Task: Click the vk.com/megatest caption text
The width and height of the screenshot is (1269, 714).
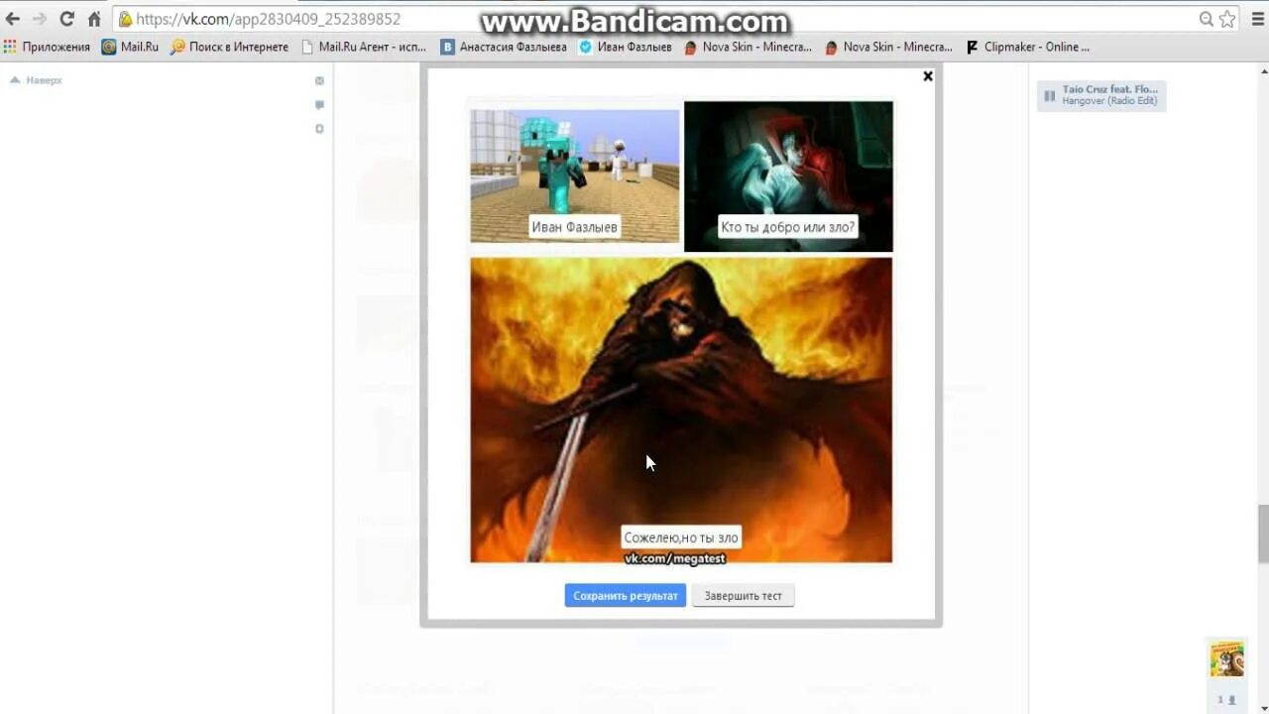Action: click(675, 558)
